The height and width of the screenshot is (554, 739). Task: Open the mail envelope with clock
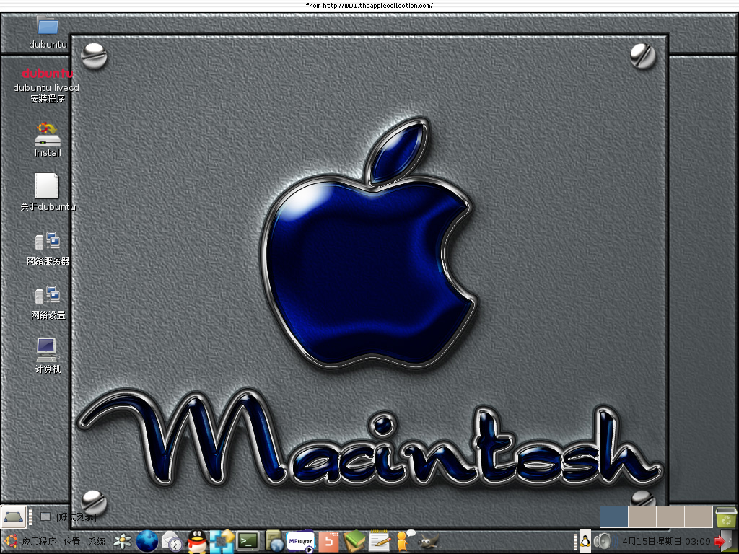click(x=172, y=541)
